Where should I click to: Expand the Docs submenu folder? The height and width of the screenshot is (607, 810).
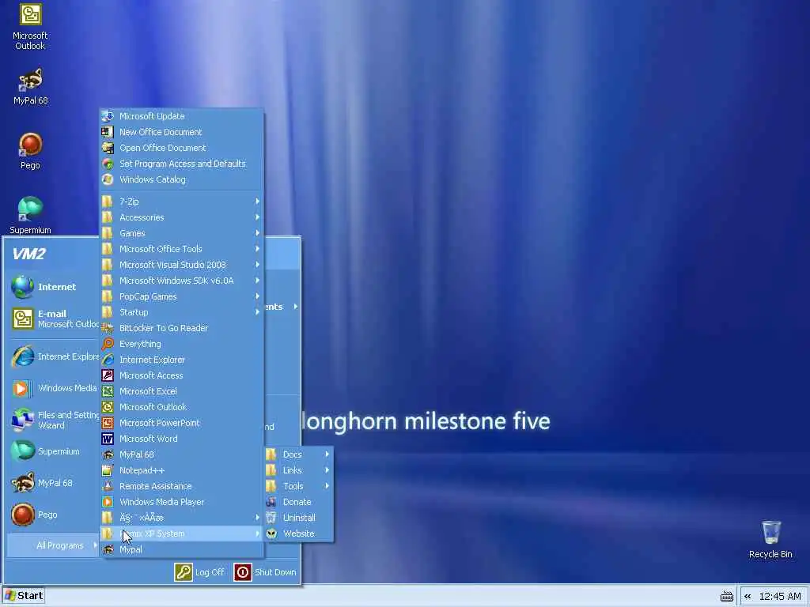pyautogui.click(x=298, y=454)
